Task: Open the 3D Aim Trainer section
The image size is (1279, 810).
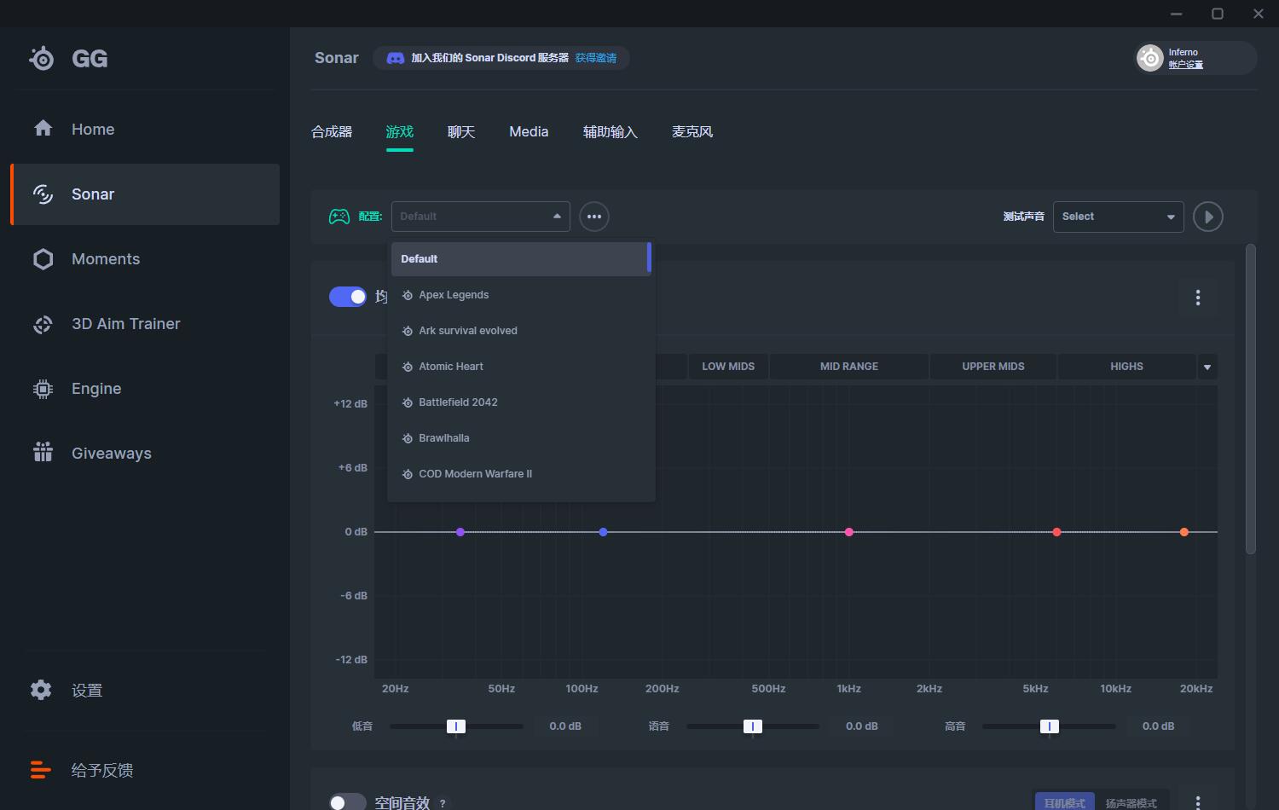Action: tap(125, 324)
